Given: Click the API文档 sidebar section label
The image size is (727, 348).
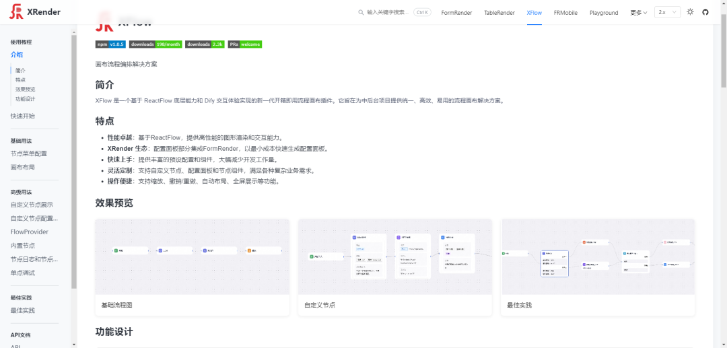Looking at the screenshot, I should 20,335.
